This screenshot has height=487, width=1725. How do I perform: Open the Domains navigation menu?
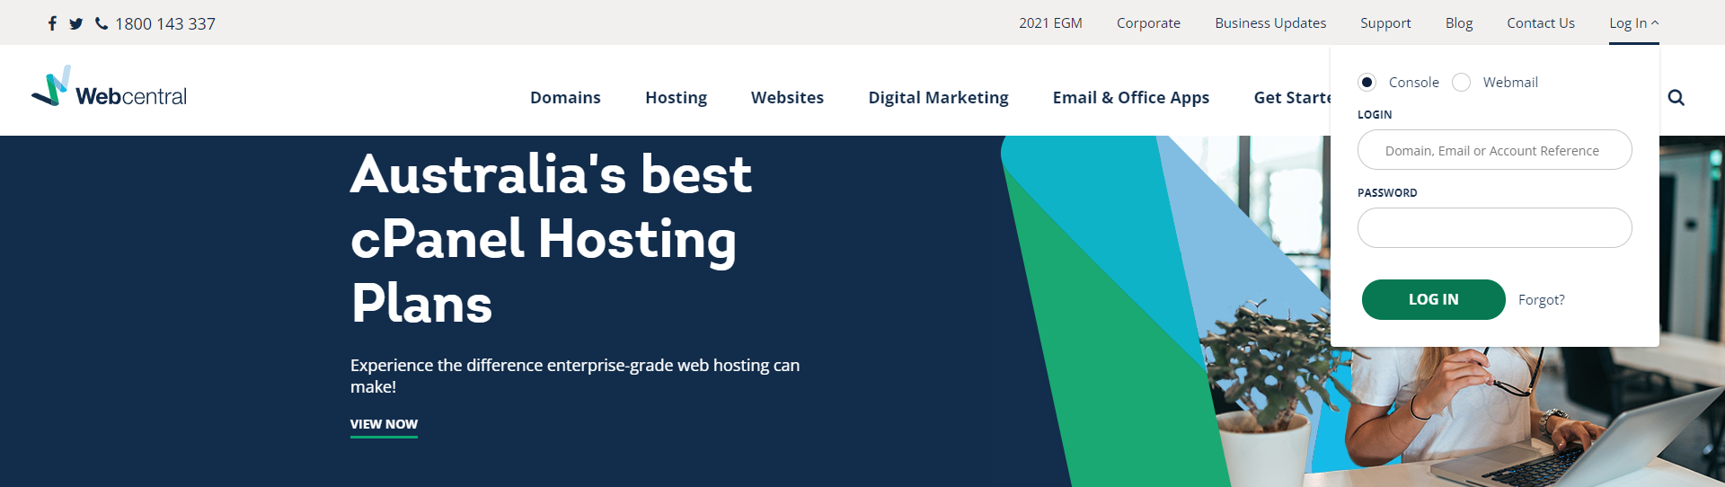(x=565, y=97)
